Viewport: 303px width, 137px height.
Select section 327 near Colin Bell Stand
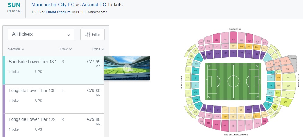tap(225, 125)
